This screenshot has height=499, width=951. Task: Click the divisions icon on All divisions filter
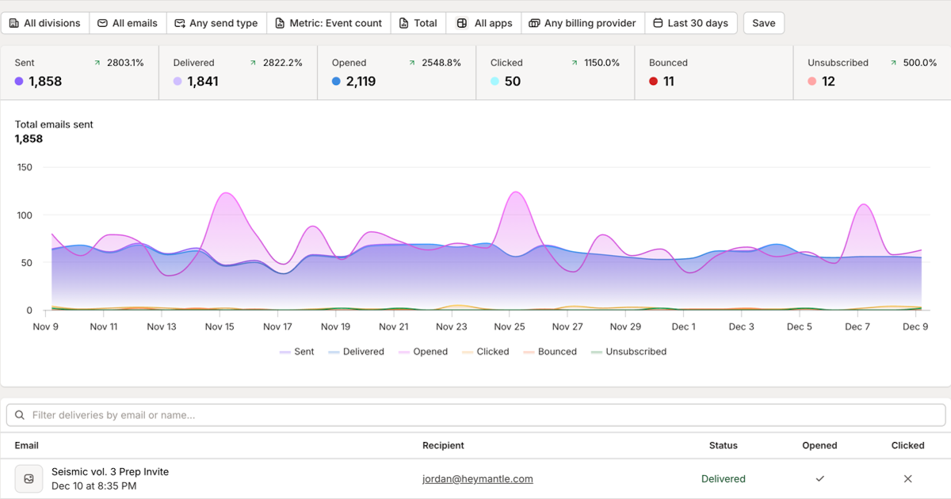pos(14,23)
